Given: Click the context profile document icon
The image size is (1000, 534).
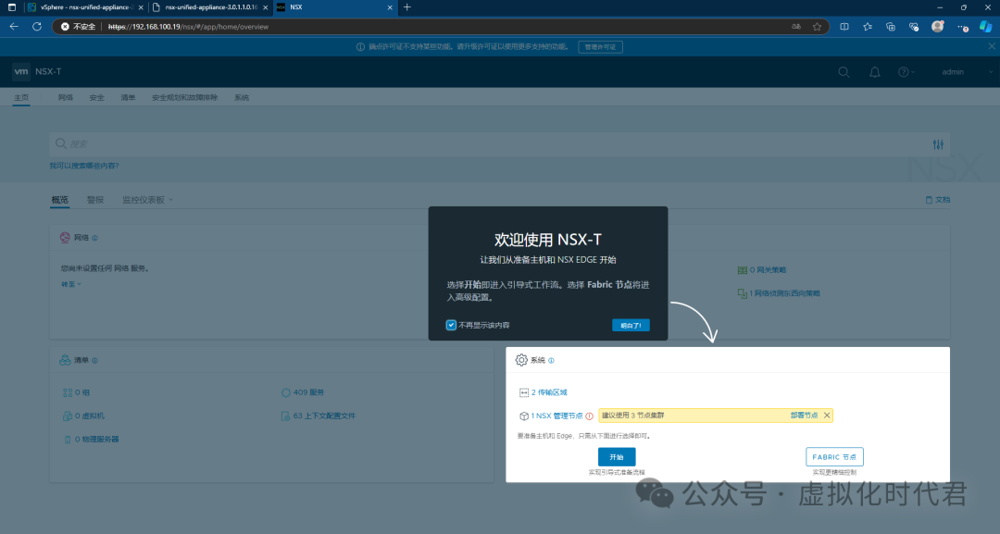Looking at the screenshot, I should click(x=286, y=416).
